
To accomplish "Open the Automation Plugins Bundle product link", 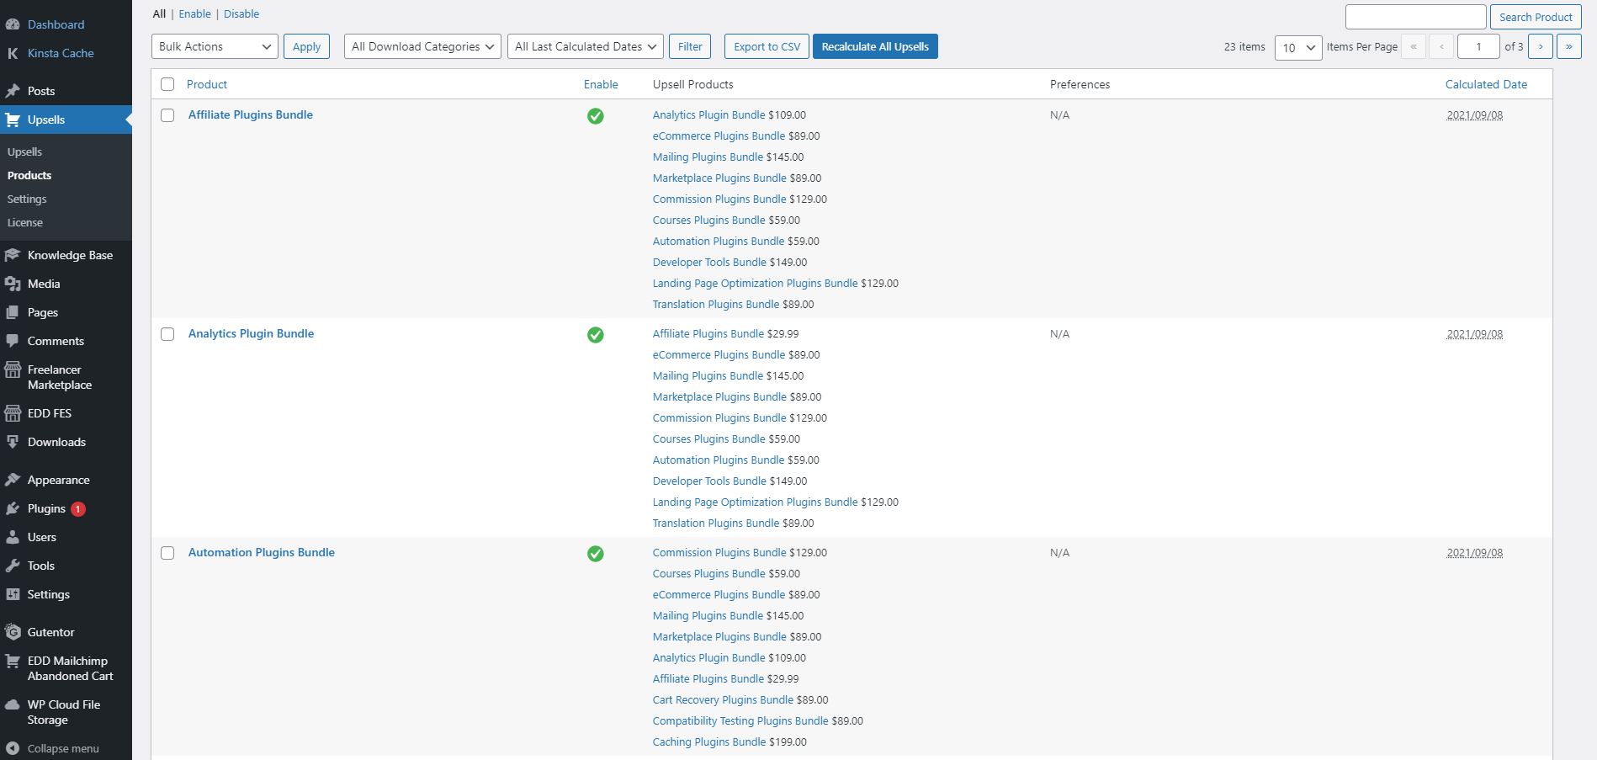I will (x=262, y=552).
